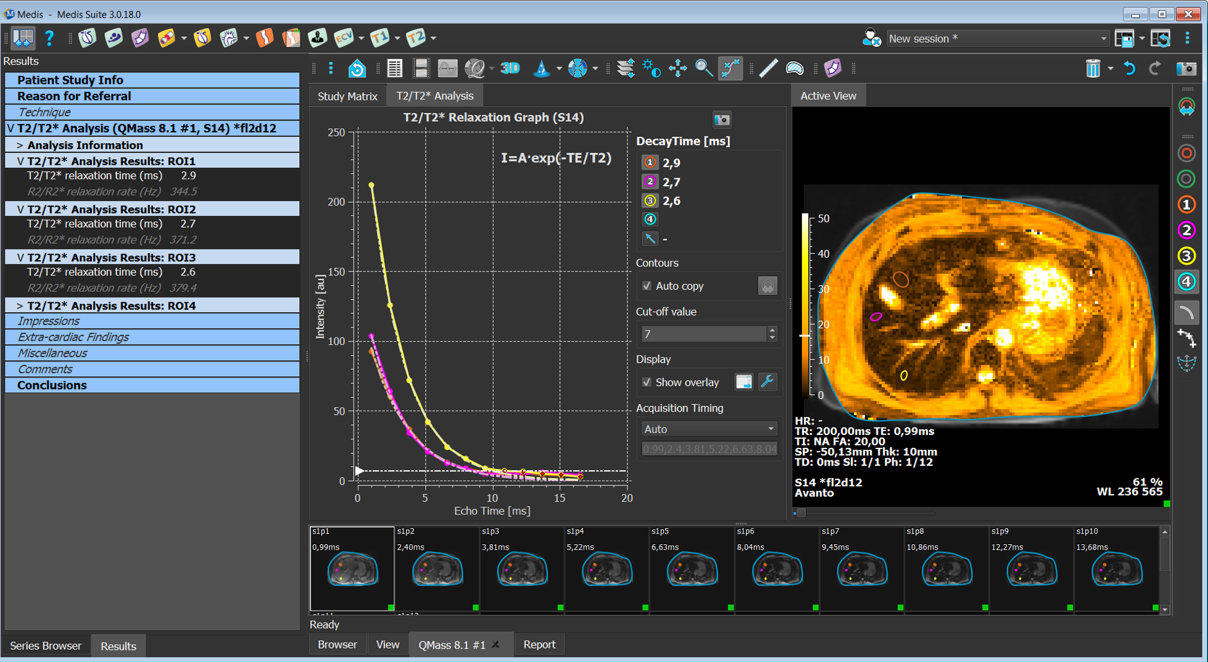Toggle the Show overlay checkbox
The image size is (1208, 662).
(x=647, y=382)
